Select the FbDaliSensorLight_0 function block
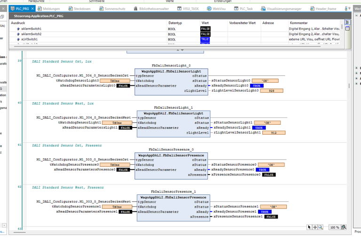 [x=171, y=82]
